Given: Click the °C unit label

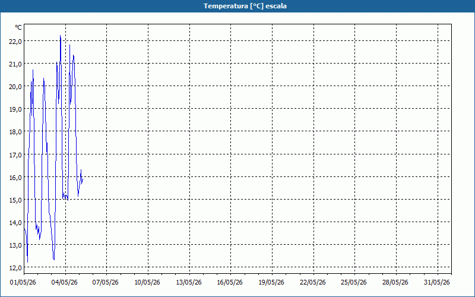Looking at the screenshot, I should point(18,27).
